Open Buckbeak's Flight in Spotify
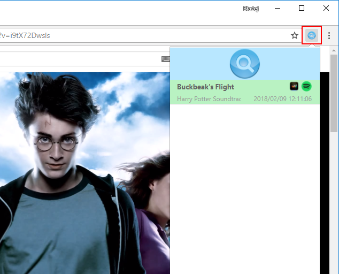The height and width of the screenshot is (274, 339). click(306, 86)
